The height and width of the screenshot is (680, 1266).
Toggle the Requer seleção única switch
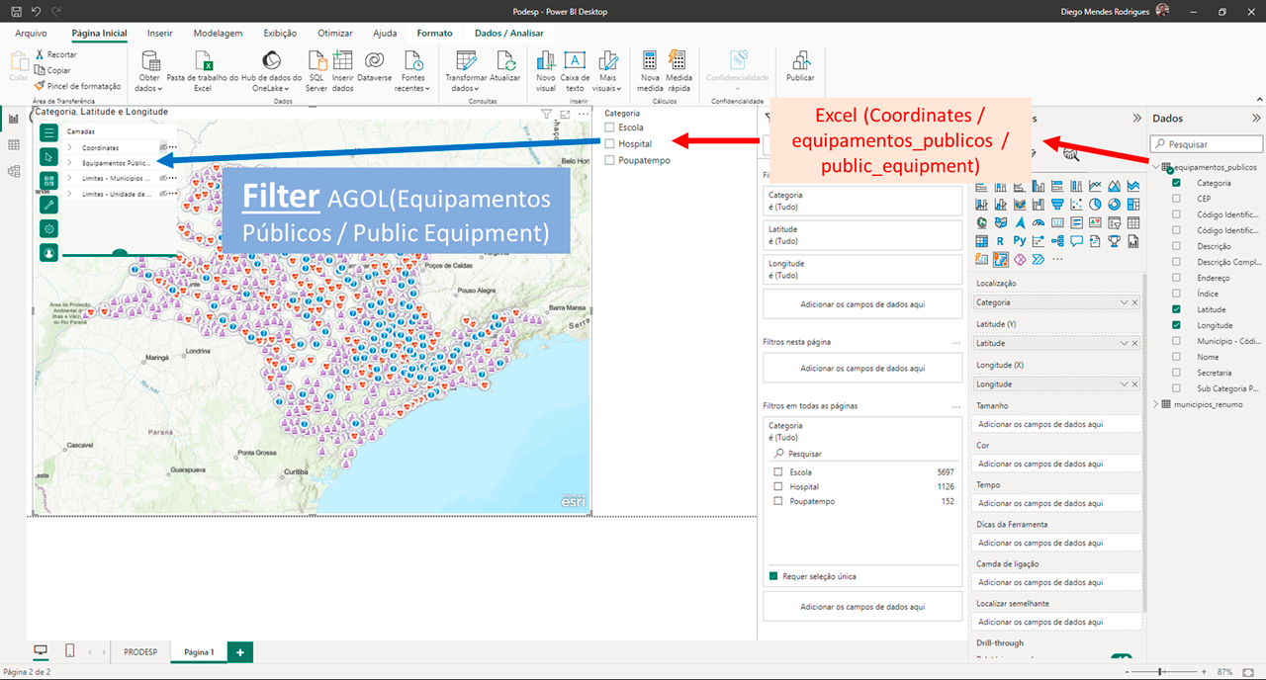pyautogui.click(x=772, y=574)
